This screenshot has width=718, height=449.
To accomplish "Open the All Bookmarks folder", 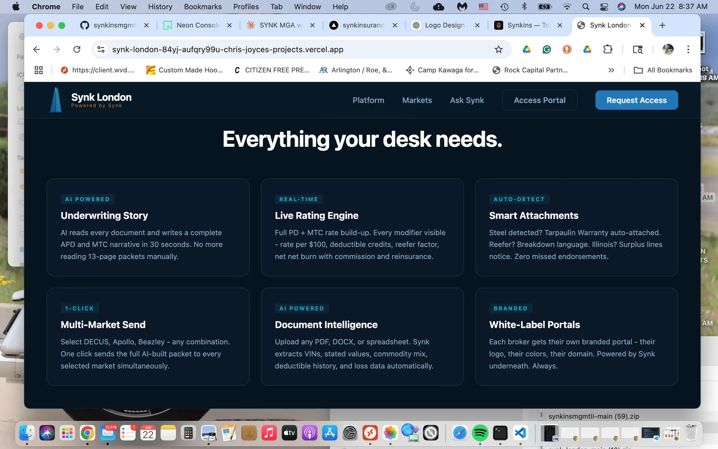I will click(663, 70).
